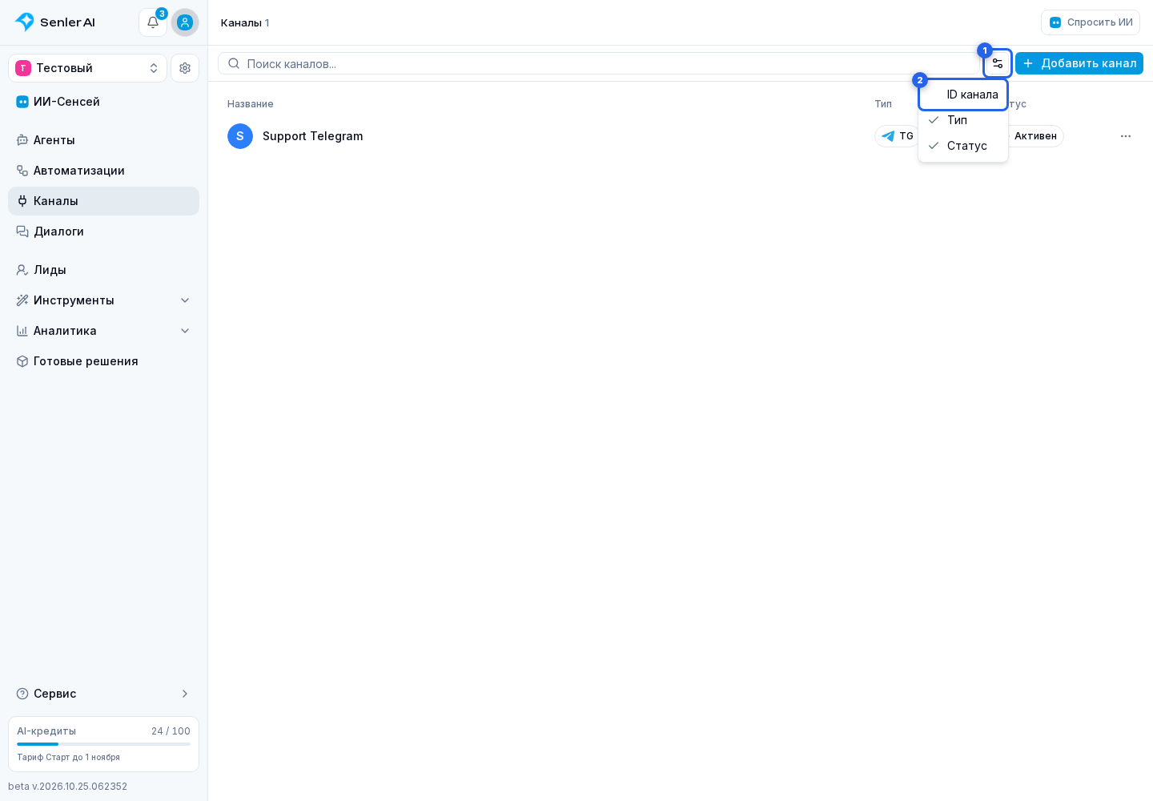This screenshot has height=801, width=1153.
Task: Open the Лиды page
Action: [x=103, y=270]
